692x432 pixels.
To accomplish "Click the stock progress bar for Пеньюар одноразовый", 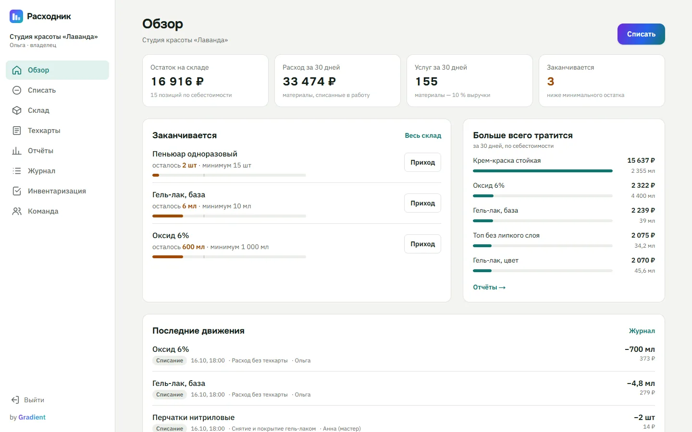I will pos(229,175).
